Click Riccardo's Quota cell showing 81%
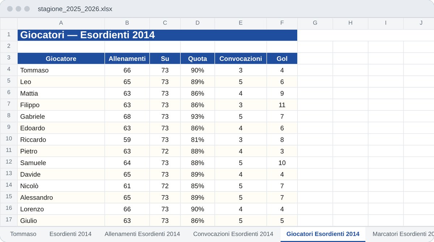 pyautogui.click(x=197, y=140)
